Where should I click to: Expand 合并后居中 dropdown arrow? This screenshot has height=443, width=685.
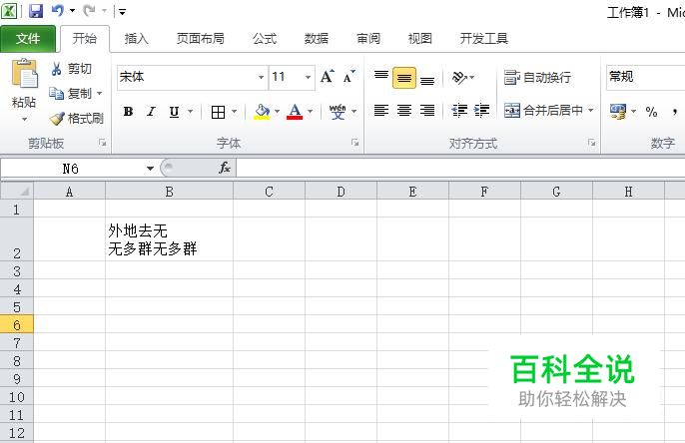[x=591, y=111]
